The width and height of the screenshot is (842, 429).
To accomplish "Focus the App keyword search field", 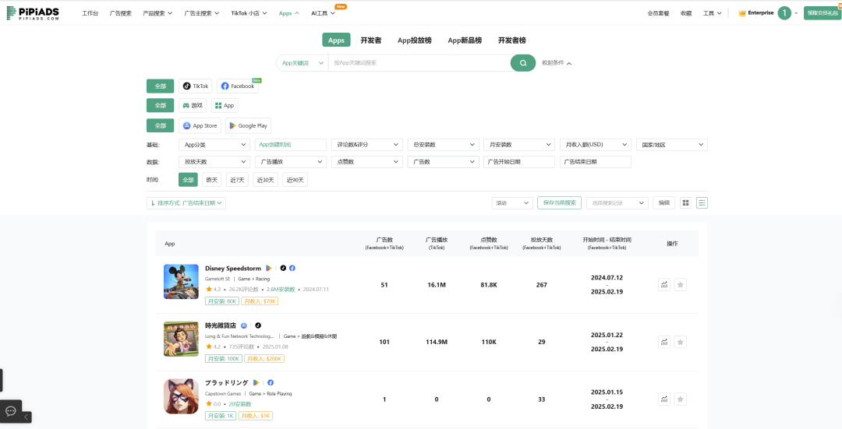I will click(x=419, y=63).
